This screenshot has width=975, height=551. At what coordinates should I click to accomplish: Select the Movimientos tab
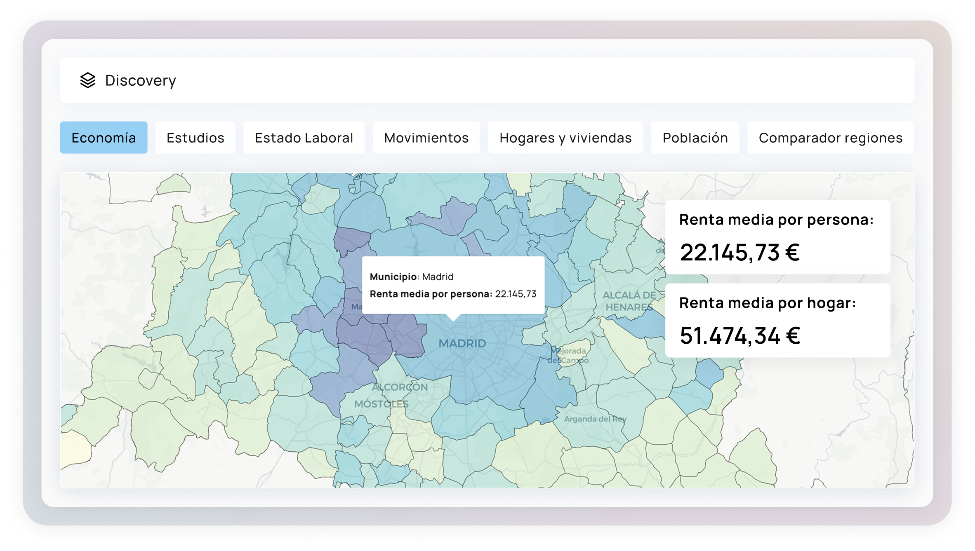[426, 138]
